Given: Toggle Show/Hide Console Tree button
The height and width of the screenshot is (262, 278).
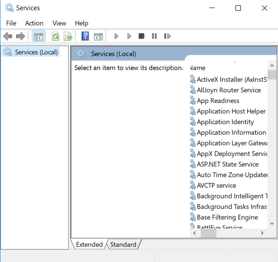Looking at the screenshot, I should (39, 36).
